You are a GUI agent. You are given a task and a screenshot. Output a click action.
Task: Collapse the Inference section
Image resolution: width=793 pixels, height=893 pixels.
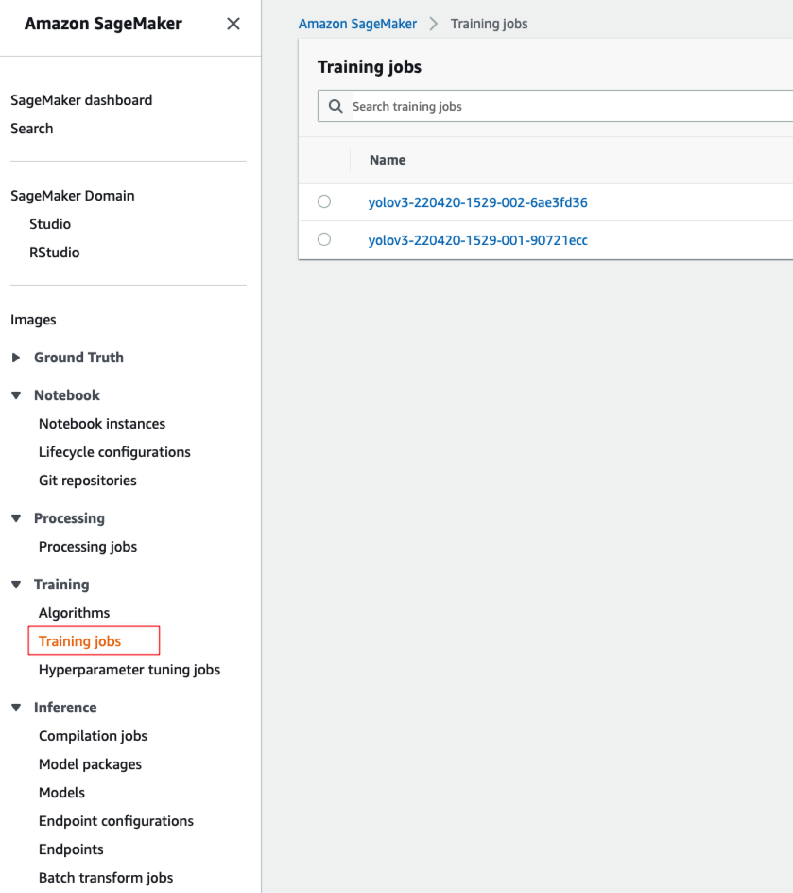click(16, 708)
